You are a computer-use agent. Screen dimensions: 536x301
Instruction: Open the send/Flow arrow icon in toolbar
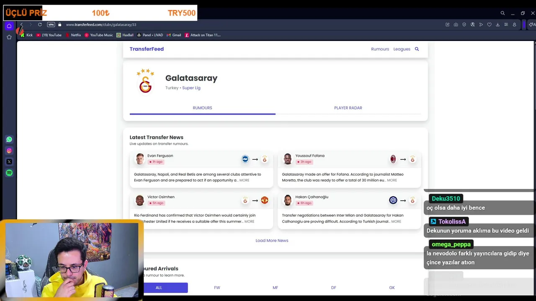point(481,25)
